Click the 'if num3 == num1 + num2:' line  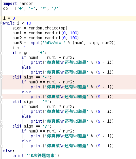coord(48,57)
